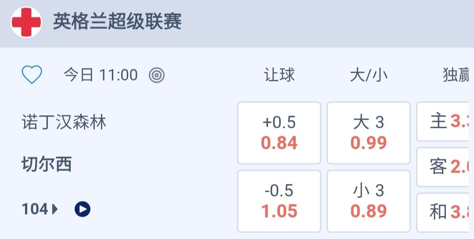The image size is (474, 239).
Task: Pick the 主 home win odds
Action: point(445,122)
